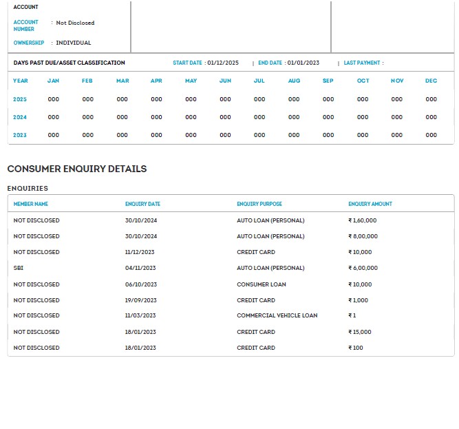Click the Member Name column header
Viewport: 459px width, 429px height.
[31, 204]
